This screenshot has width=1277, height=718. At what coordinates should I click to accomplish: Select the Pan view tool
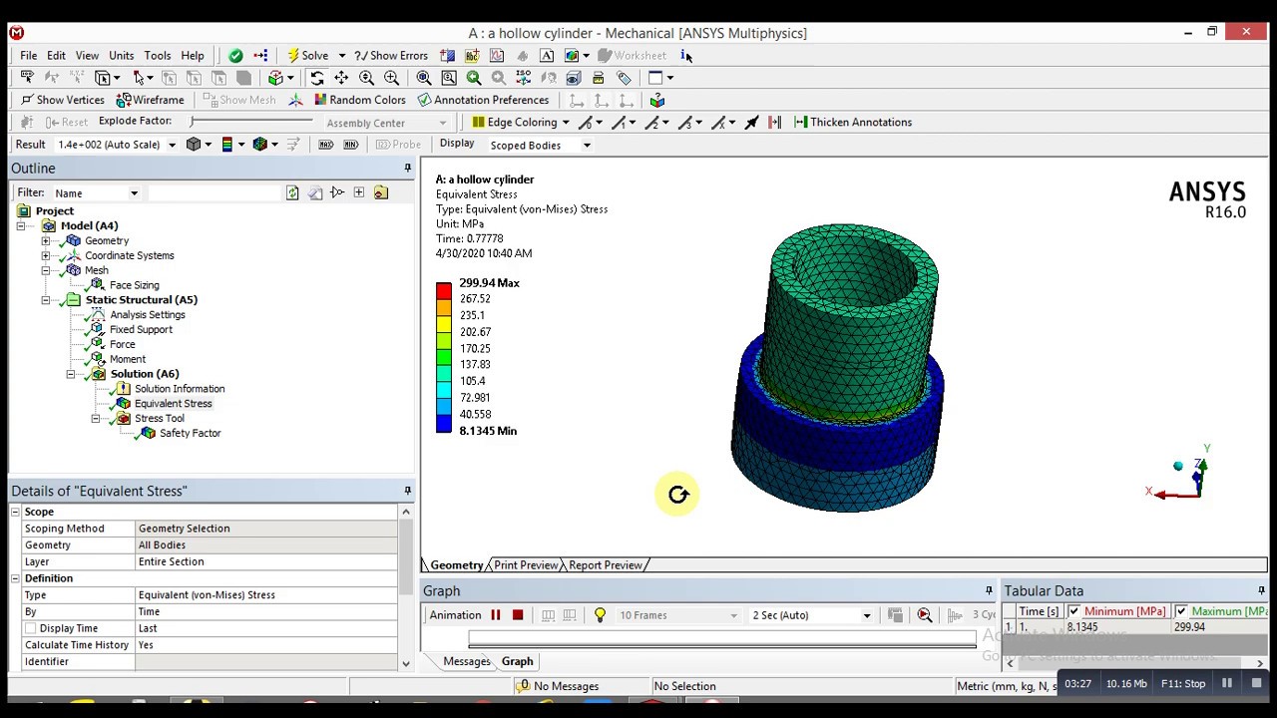[341, 78]
